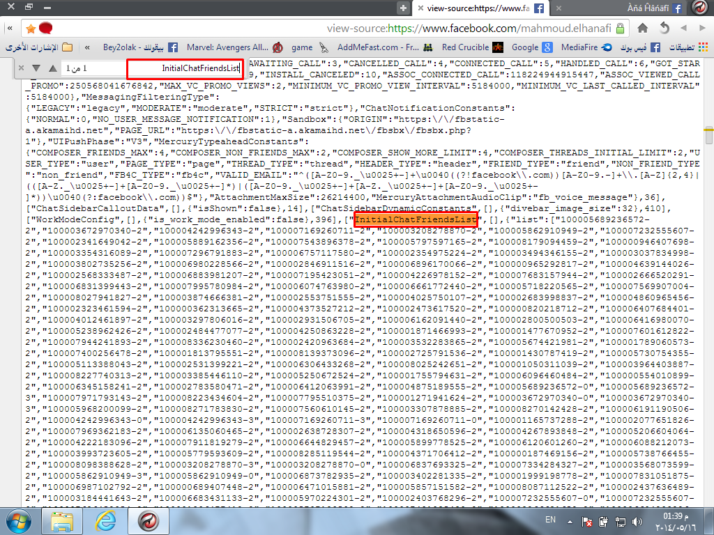
Task: Show hidden system tray icons
Action: point(570,521)
